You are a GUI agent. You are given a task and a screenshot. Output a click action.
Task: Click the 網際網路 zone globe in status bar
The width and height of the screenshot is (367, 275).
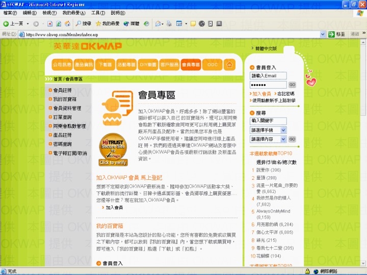coord(316,271)
